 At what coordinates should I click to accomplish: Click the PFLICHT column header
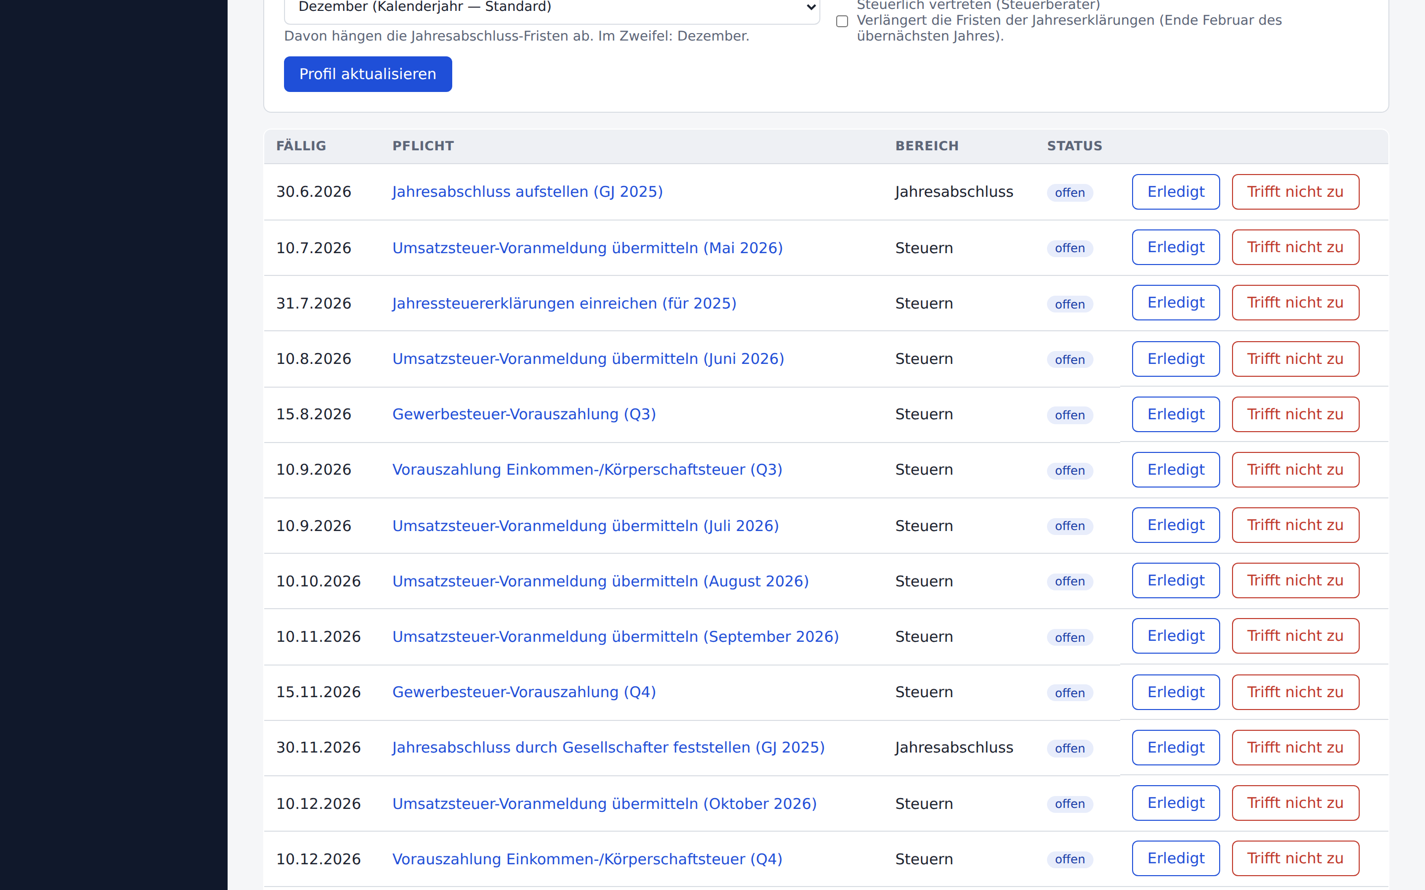423,146
